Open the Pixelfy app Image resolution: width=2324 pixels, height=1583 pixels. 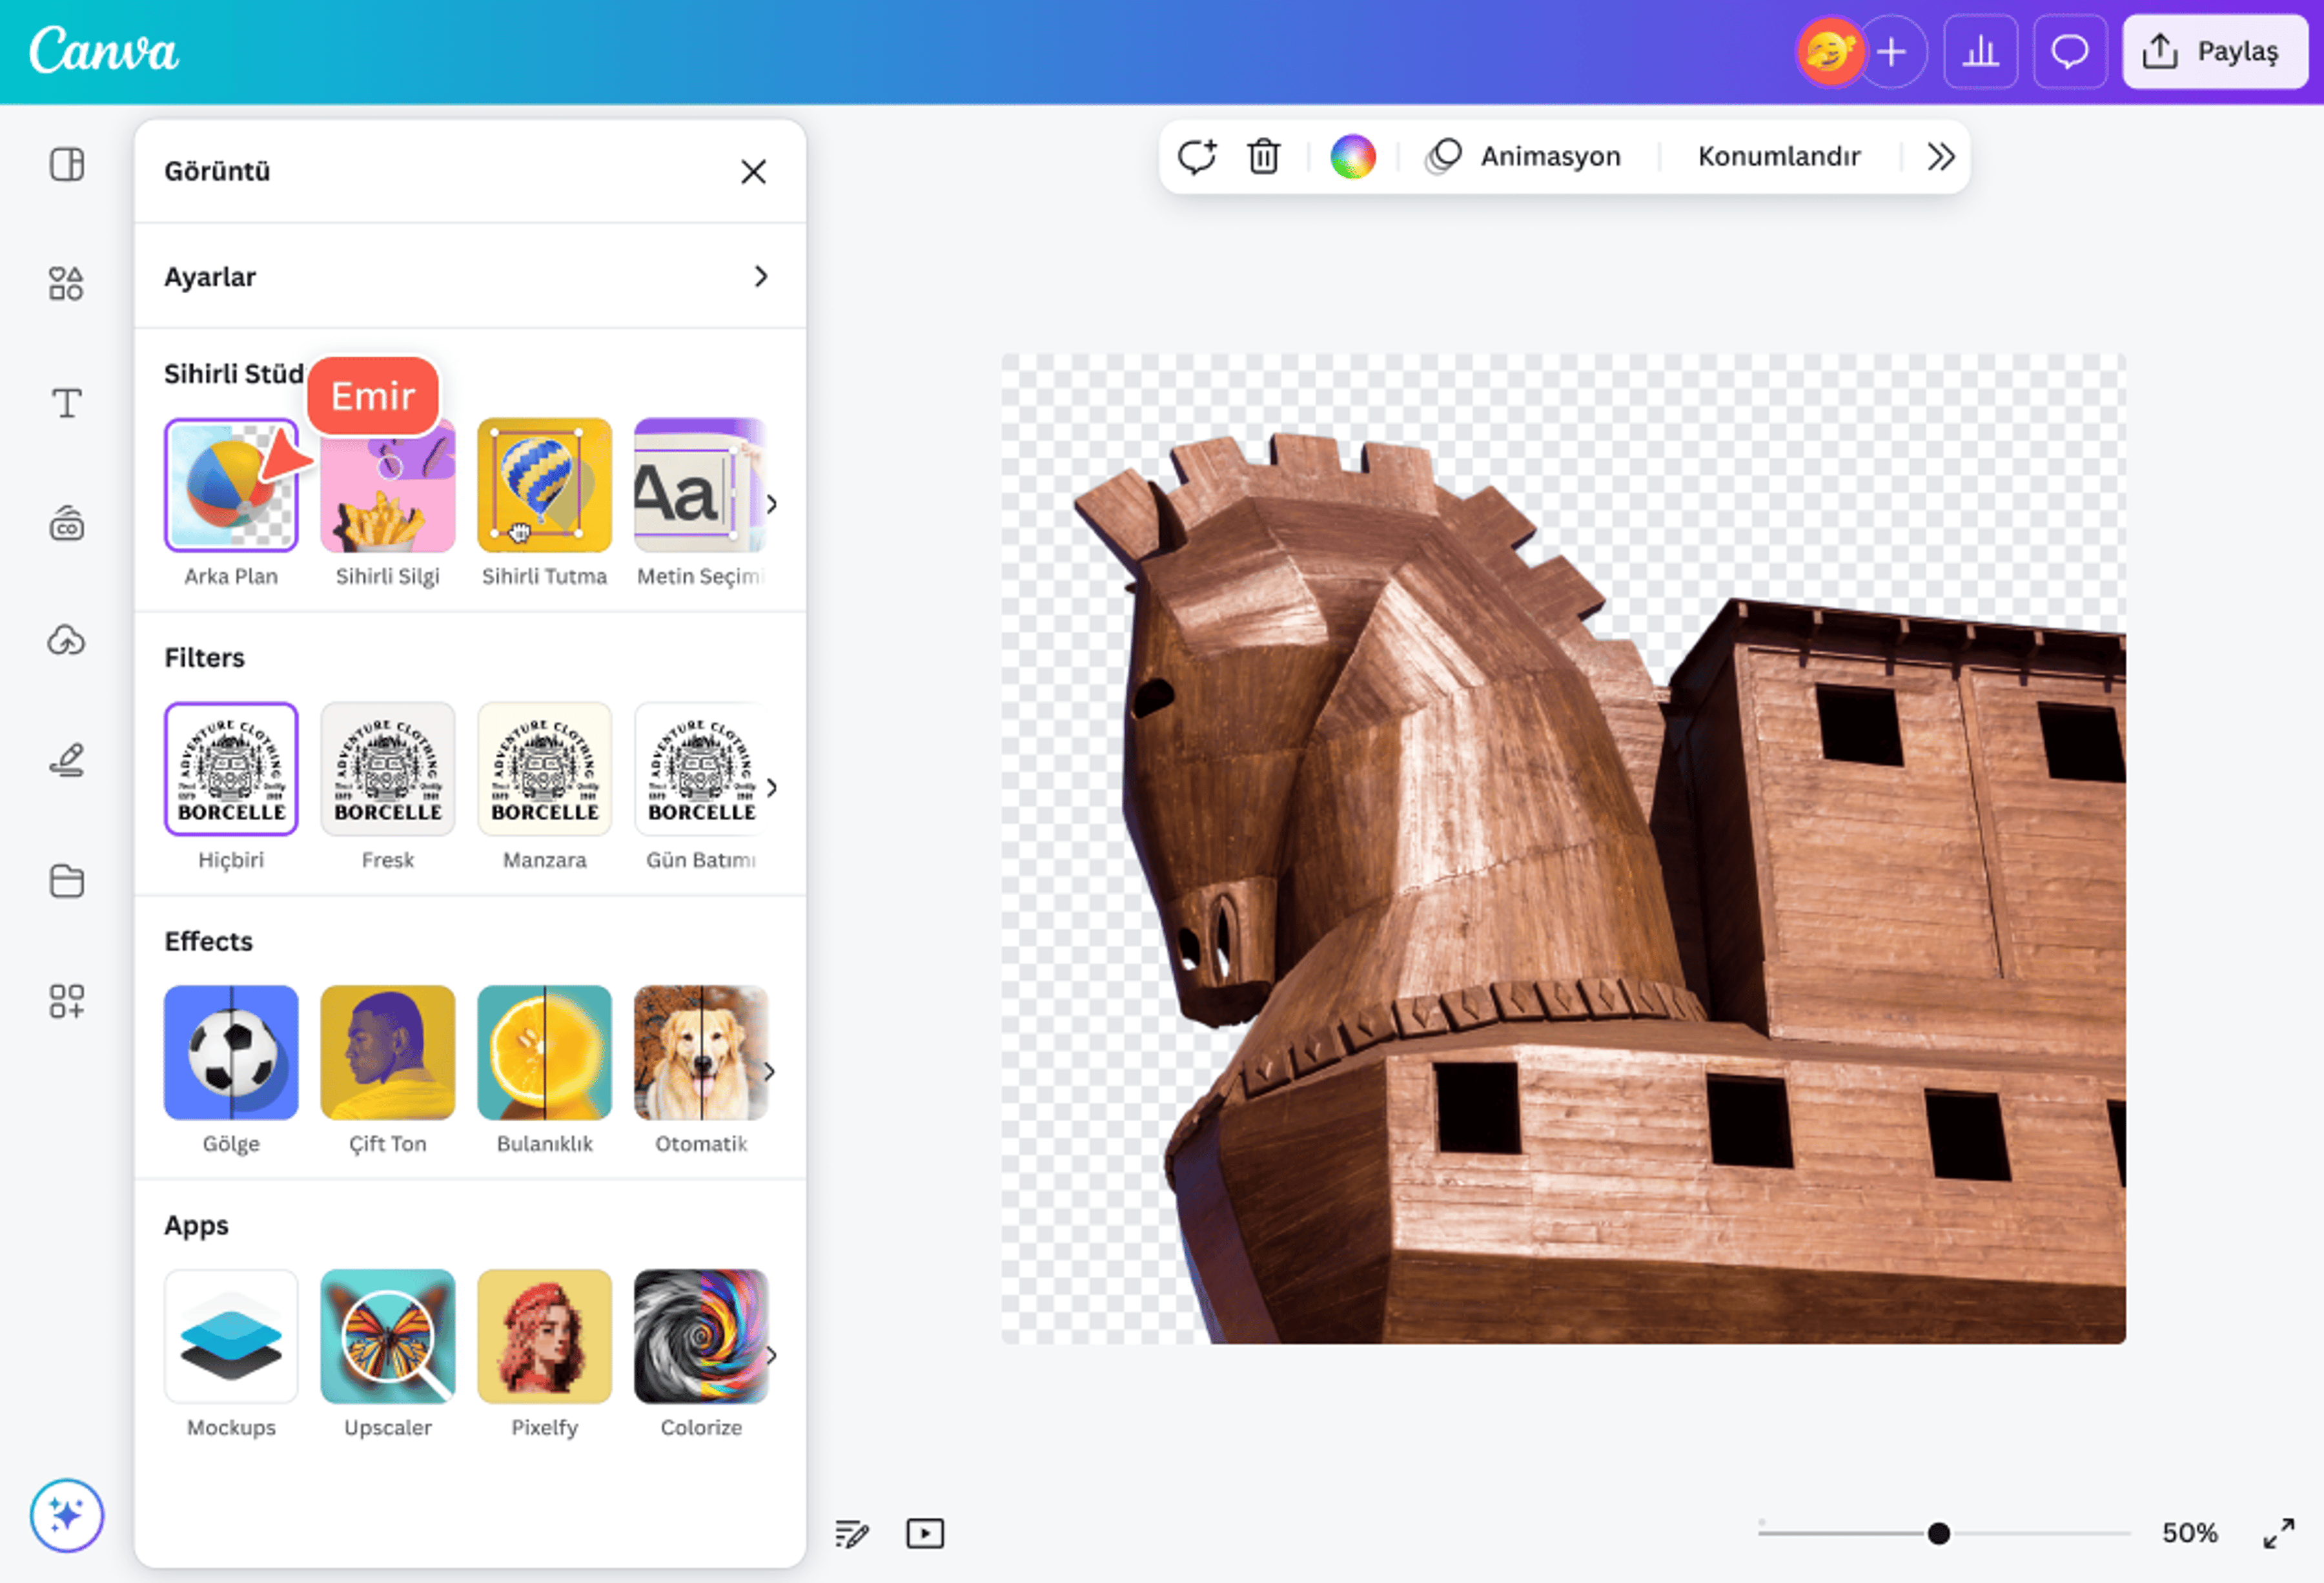(x=544, y=1337)
